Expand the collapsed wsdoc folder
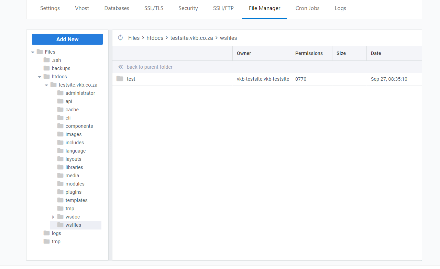 point(53,216)
